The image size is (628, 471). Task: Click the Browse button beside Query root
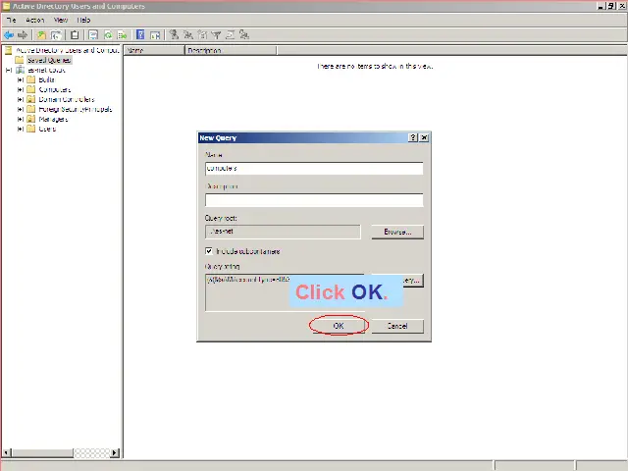[396, 233]
